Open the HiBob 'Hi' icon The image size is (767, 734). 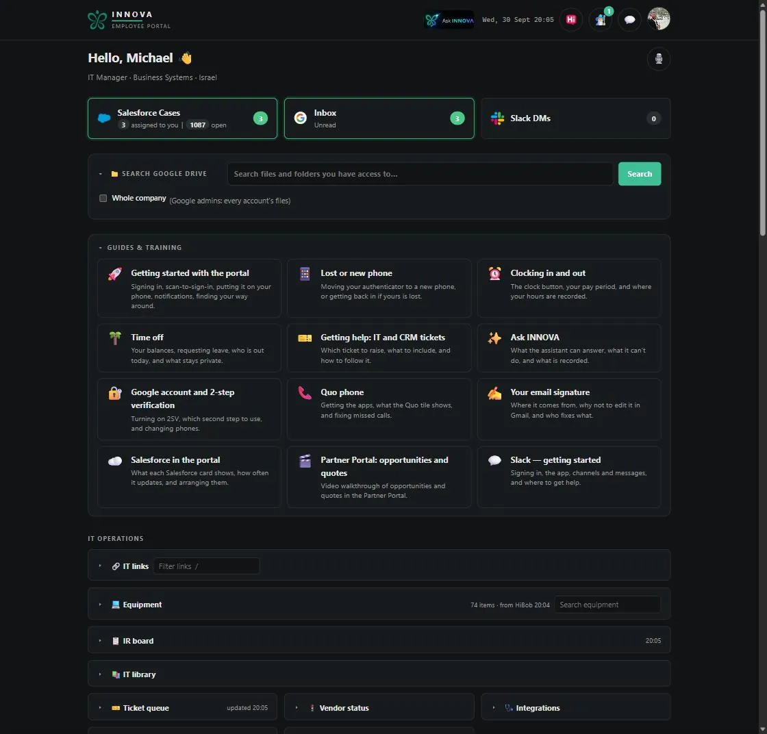tap(571, 20)
